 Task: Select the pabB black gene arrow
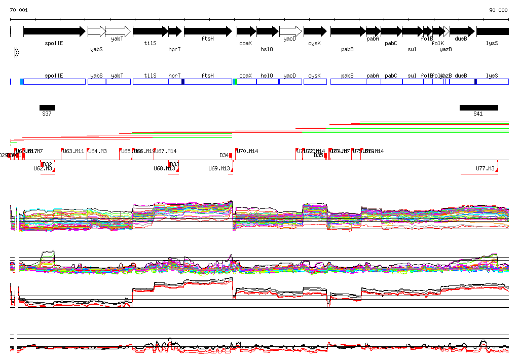348,31
